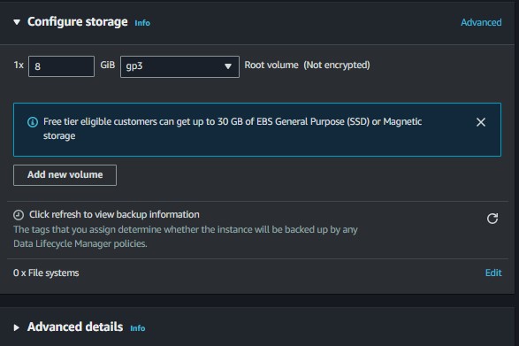Open Advanced storage settings

481,22
